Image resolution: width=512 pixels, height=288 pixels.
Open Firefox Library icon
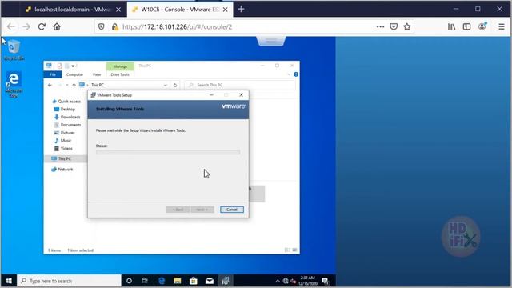coord(451,26)
